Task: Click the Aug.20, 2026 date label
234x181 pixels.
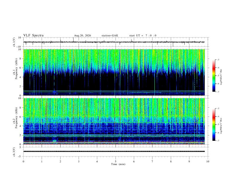Action: [x=82, y=35]
